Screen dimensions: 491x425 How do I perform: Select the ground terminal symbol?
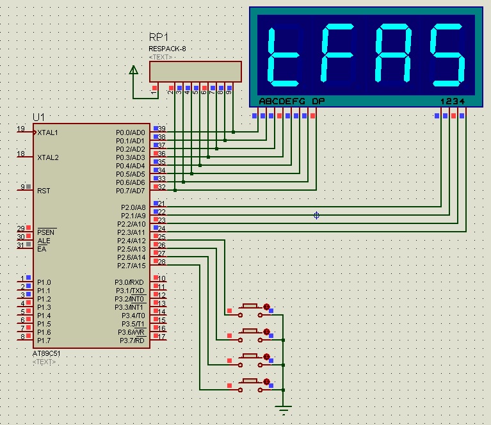pos(285,408)
